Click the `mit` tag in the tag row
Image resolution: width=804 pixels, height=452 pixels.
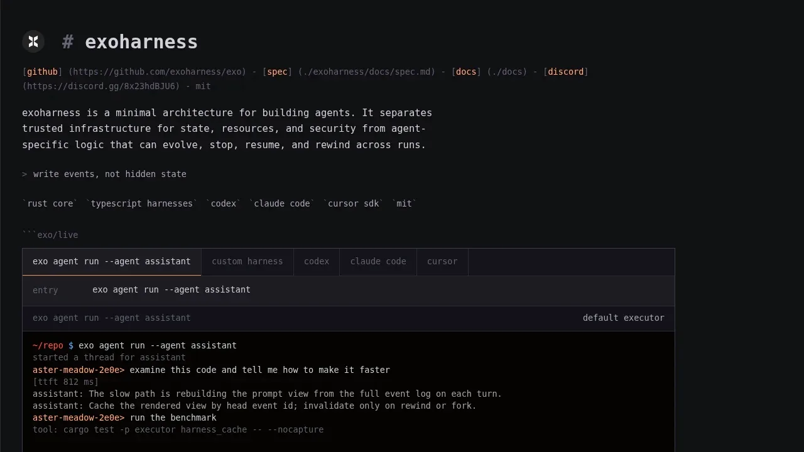click(404, 203)
